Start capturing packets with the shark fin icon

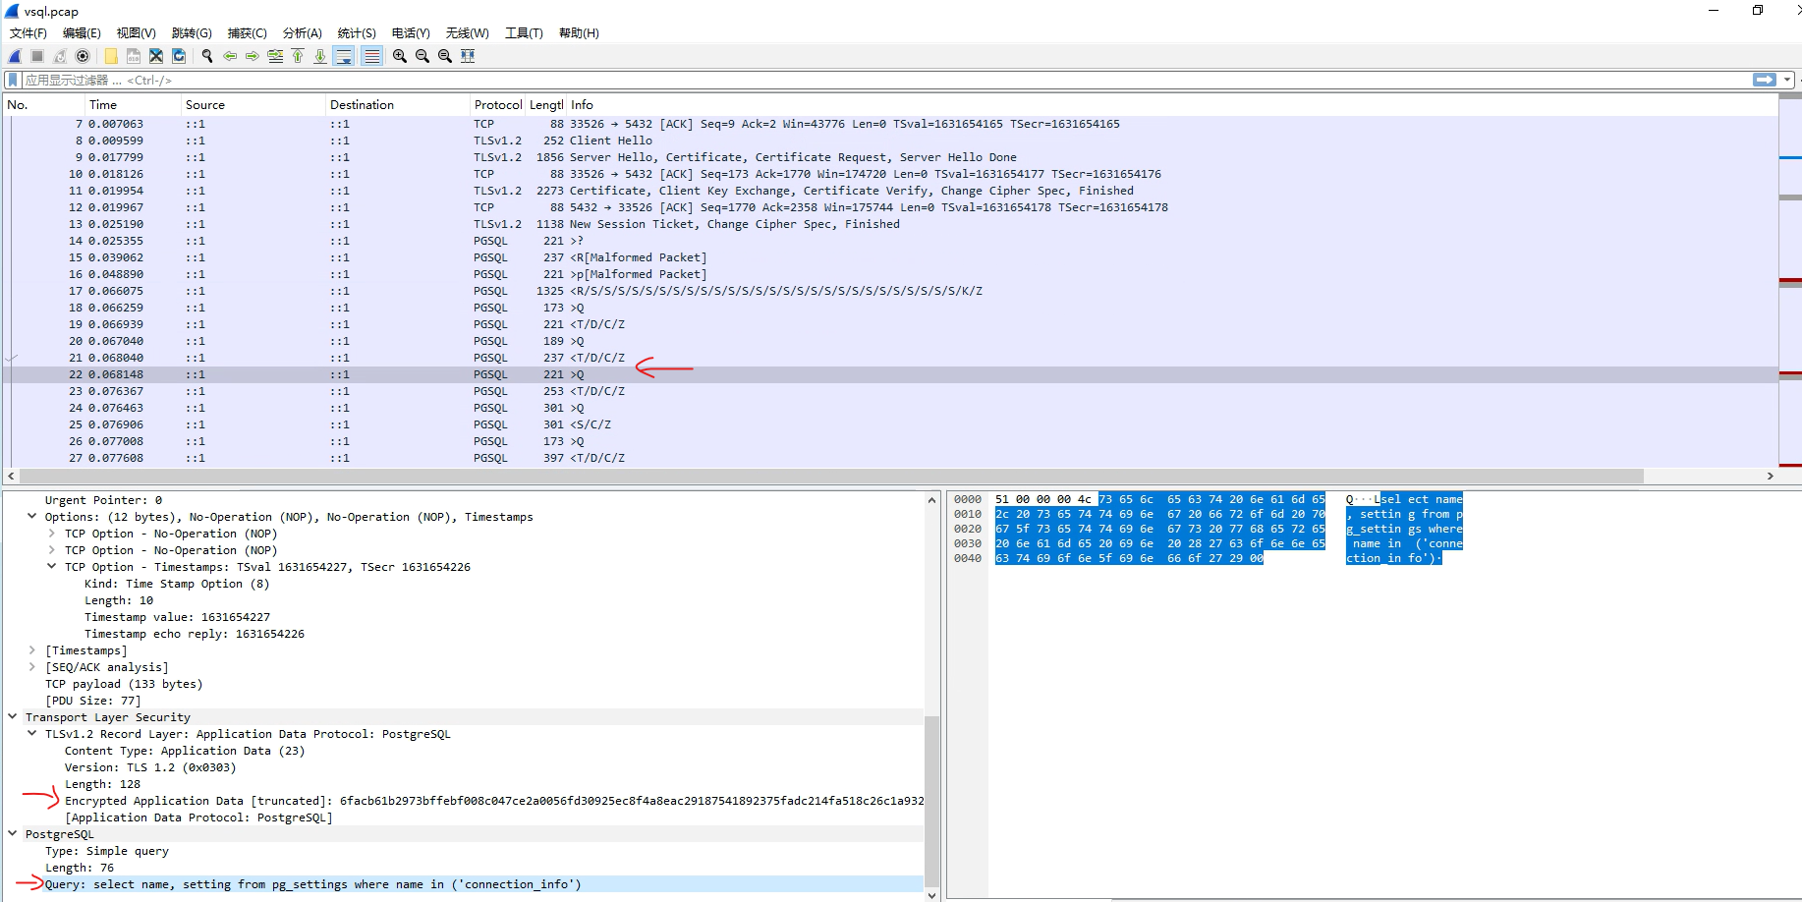[x=15, y=56]
